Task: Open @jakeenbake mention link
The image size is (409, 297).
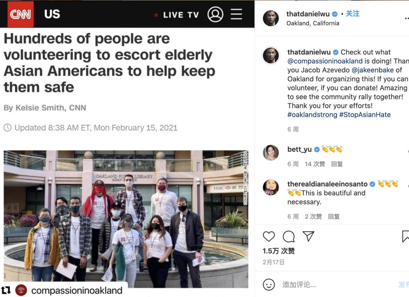Action: pos(373,70)
